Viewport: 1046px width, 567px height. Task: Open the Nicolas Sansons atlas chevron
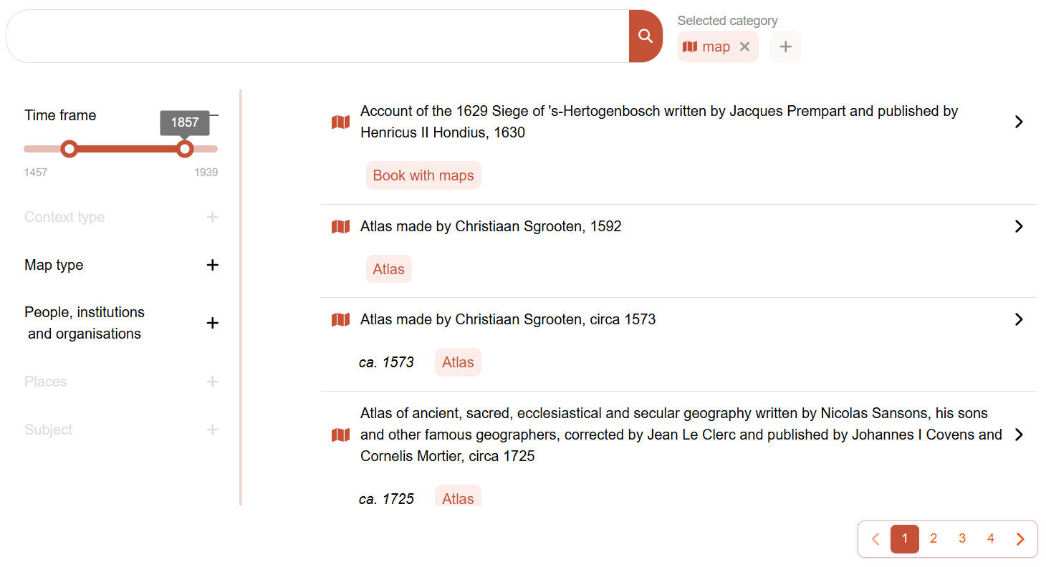coord(1019,435)
